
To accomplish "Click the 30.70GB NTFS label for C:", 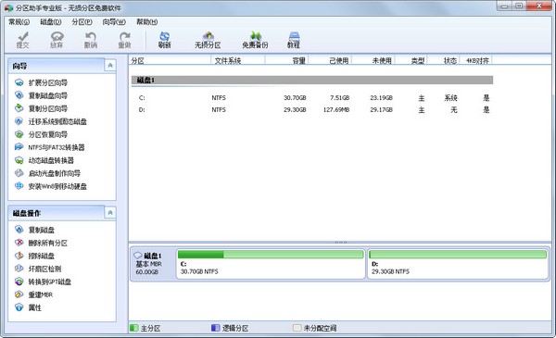I will 199,271.
